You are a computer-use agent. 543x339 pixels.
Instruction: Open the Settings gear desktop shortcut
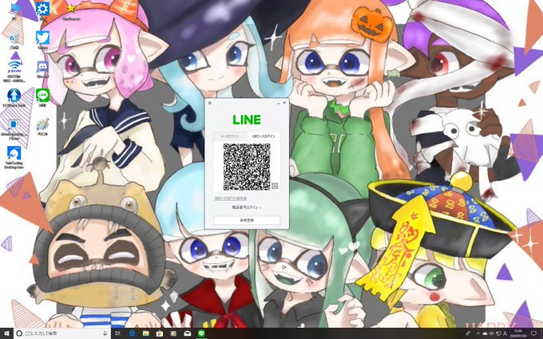pyautogui.click(x=42, y=10)
